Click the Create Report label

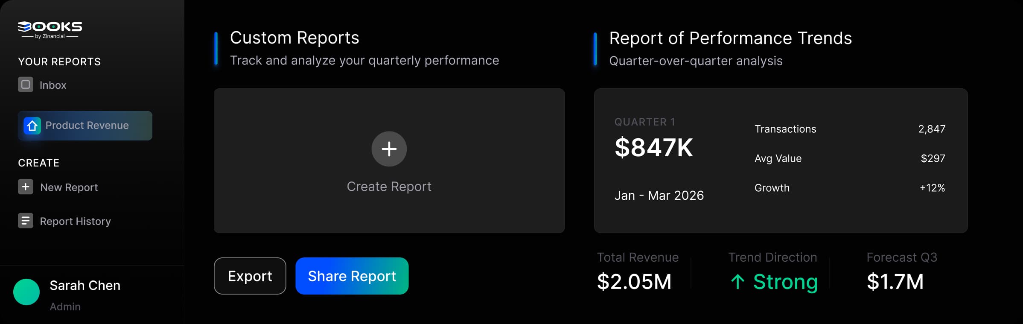(389, 187)
